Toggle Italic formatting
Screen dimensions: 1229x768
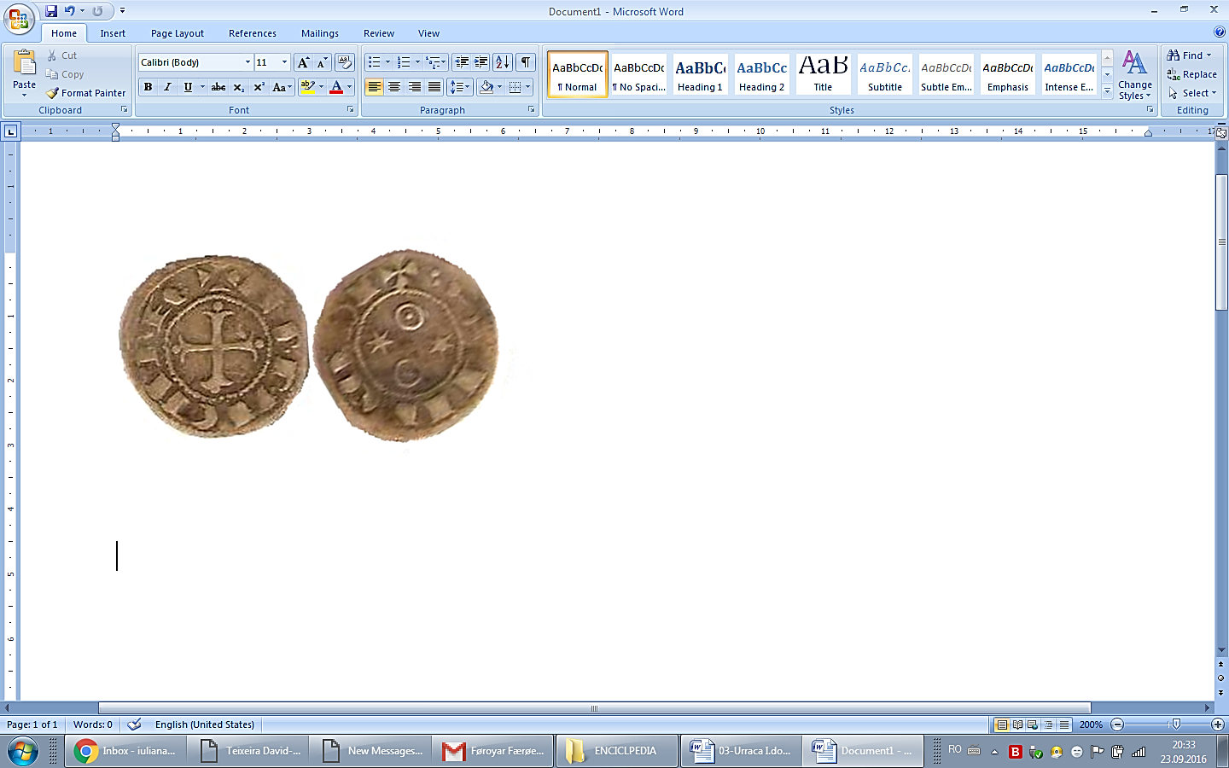click(168, 87)
